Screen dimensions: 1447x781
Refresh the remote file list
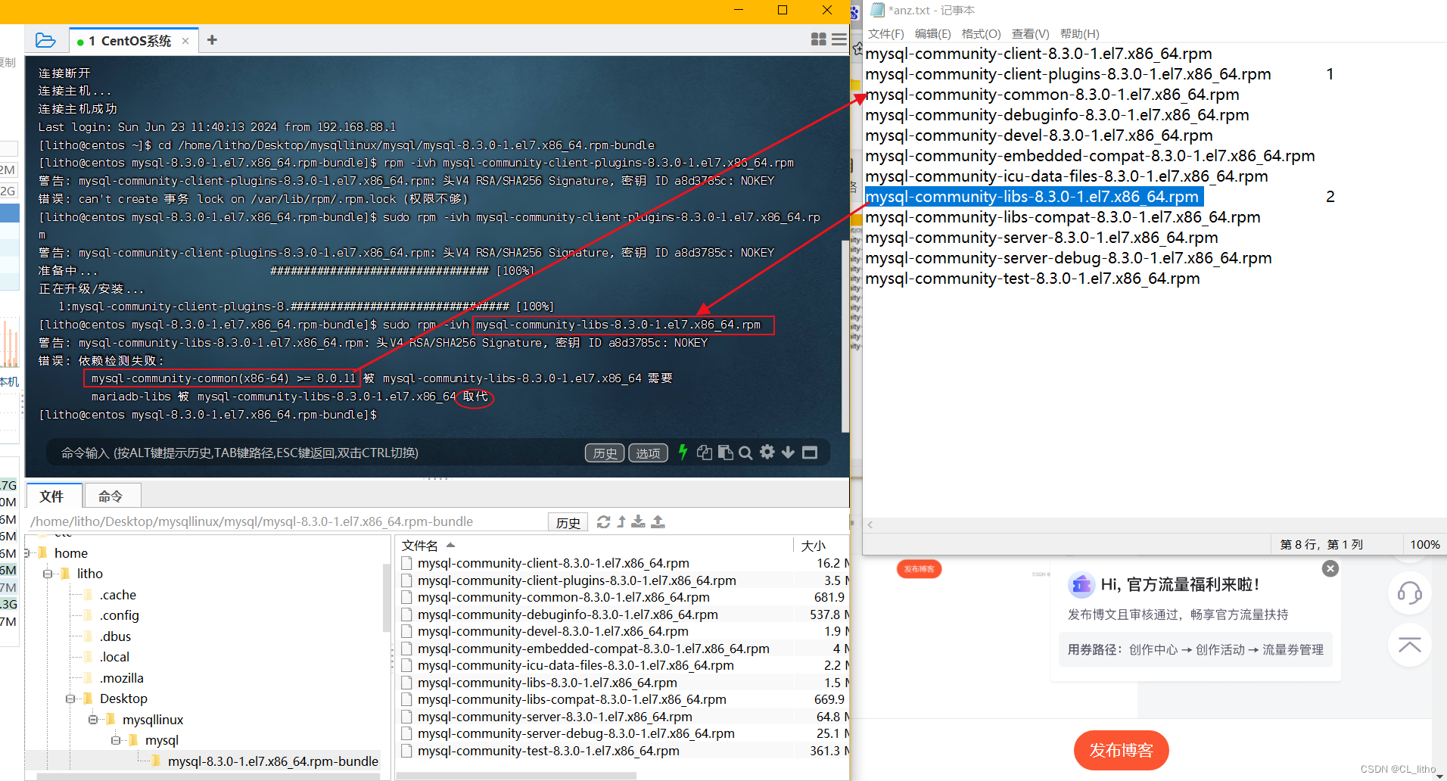tap(603, 521)
